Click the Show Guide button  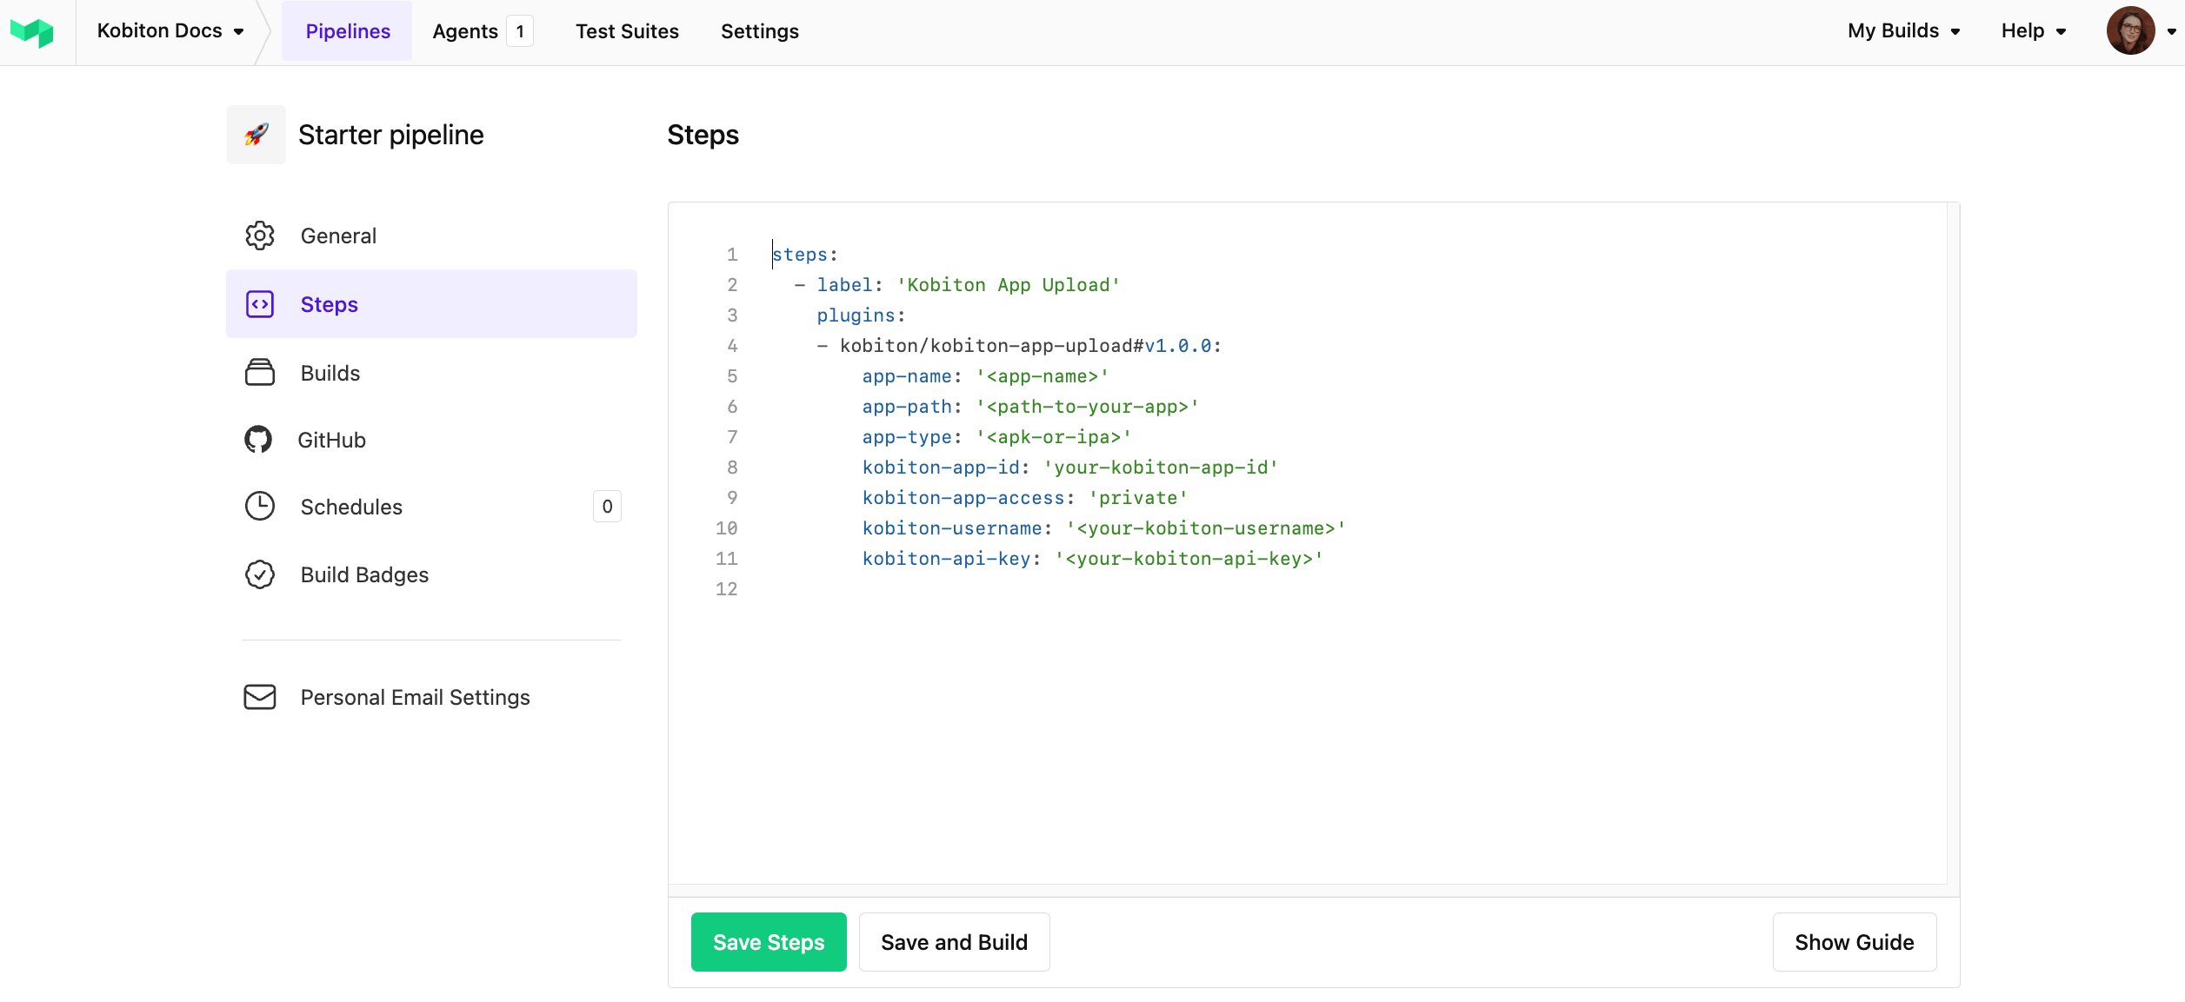(x=1854, y=942)
